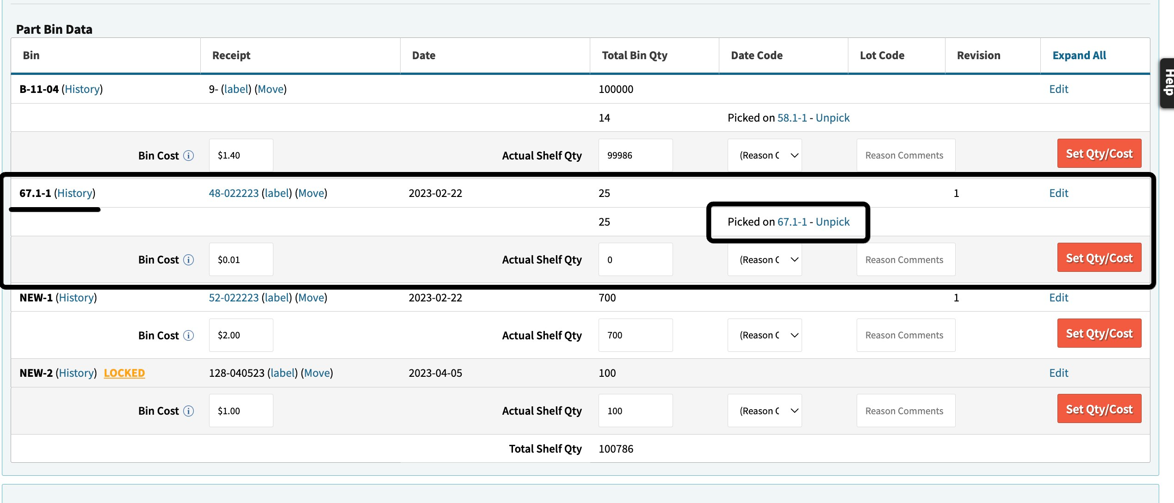
Task: Click Actual Shelf Qty field showing 99986
Action: [x=635, y=155]
